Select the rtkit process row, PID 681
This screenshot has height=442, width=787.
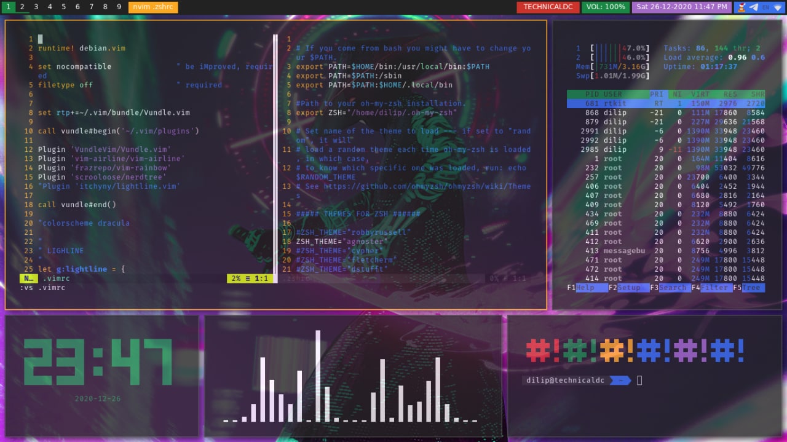666,103
